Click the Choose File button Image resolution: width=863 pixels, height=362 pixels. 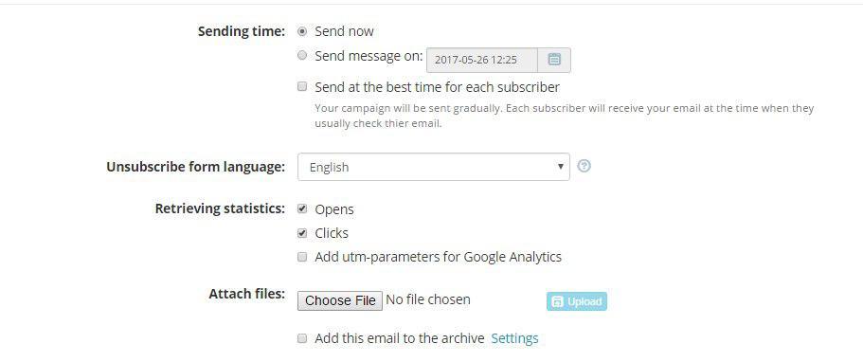click(x=340, y=300)
